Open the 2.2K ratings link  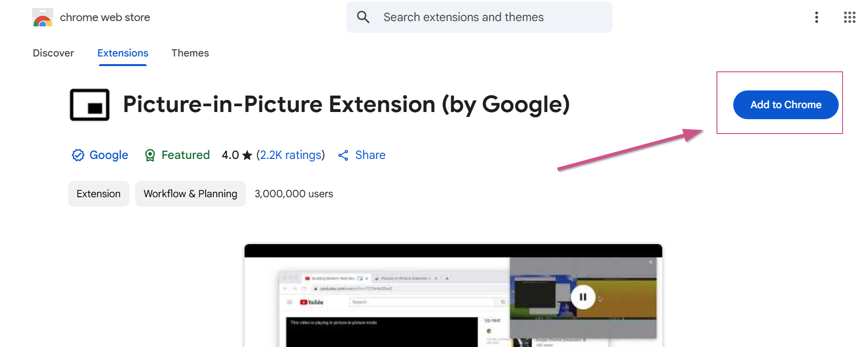(x=291, y=155)
